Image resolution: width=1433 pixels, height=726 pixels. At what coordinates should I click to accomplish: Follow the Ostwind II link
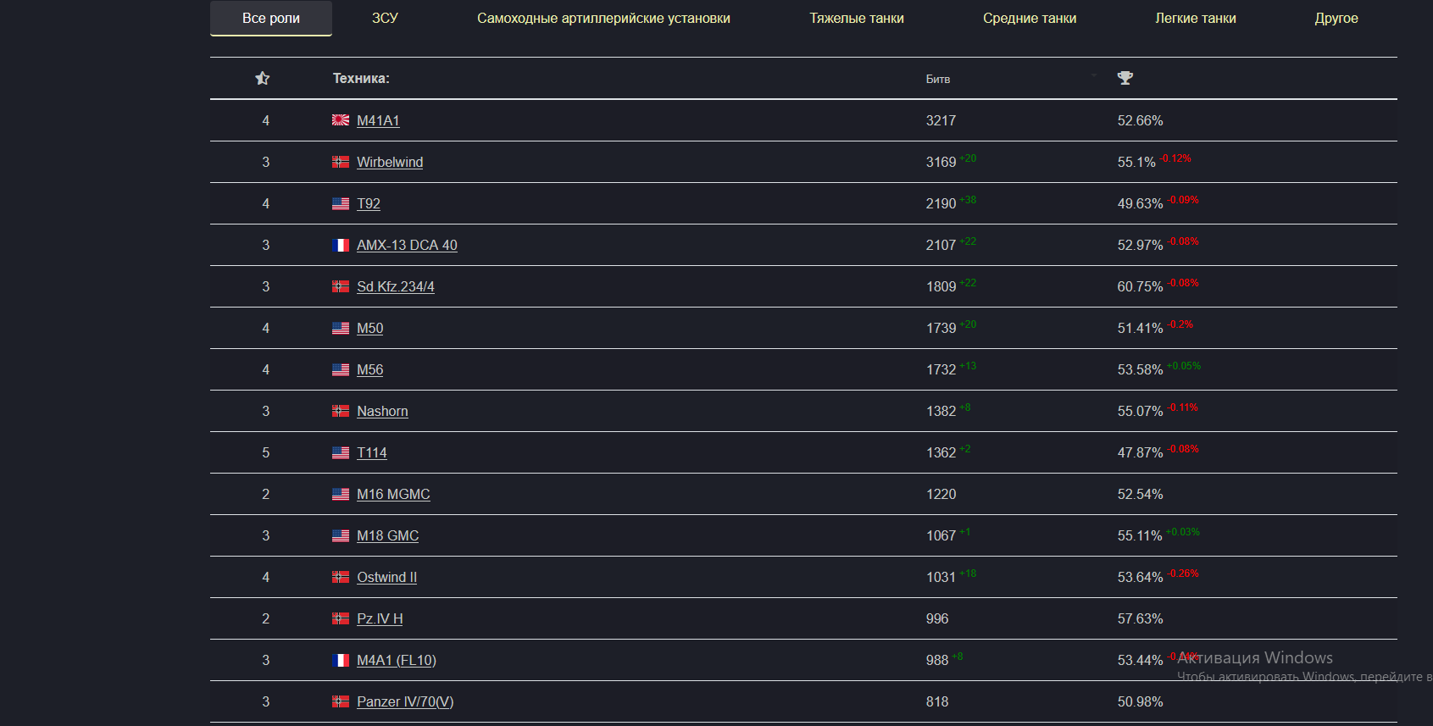click(386, 577)
